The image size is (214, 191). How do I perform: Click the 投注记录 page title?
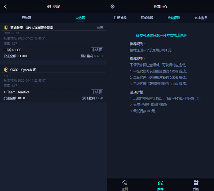(53, 7)
